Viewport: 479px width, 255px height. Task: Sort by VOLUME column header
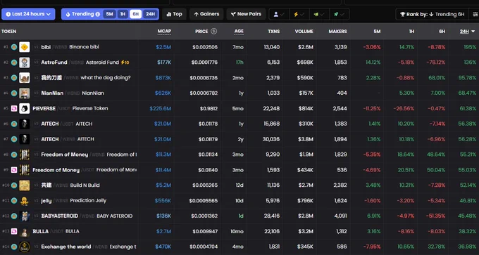[x=304, y=32]
